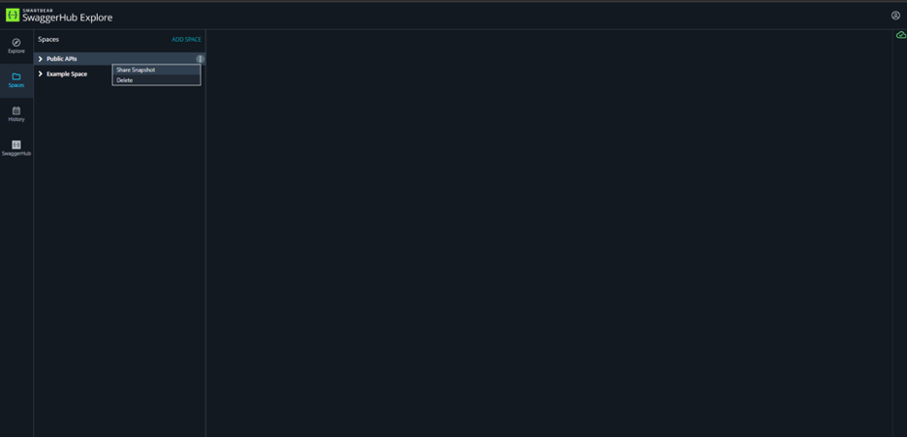Image resolution: width=907 pixels, height=438 pixels.
Task: Go to the SwaggerHub sidebar icon
Action: [x=16, y=144]
